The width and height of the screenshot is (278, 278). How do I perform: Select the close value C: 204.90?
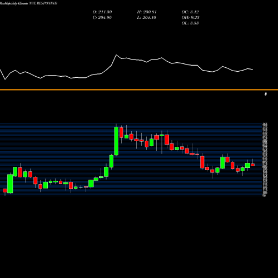102,17
